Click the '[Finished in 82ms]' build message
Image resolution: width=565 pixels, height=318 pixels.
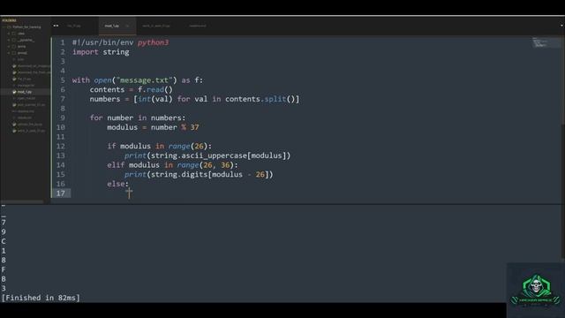tap(41, 298)
